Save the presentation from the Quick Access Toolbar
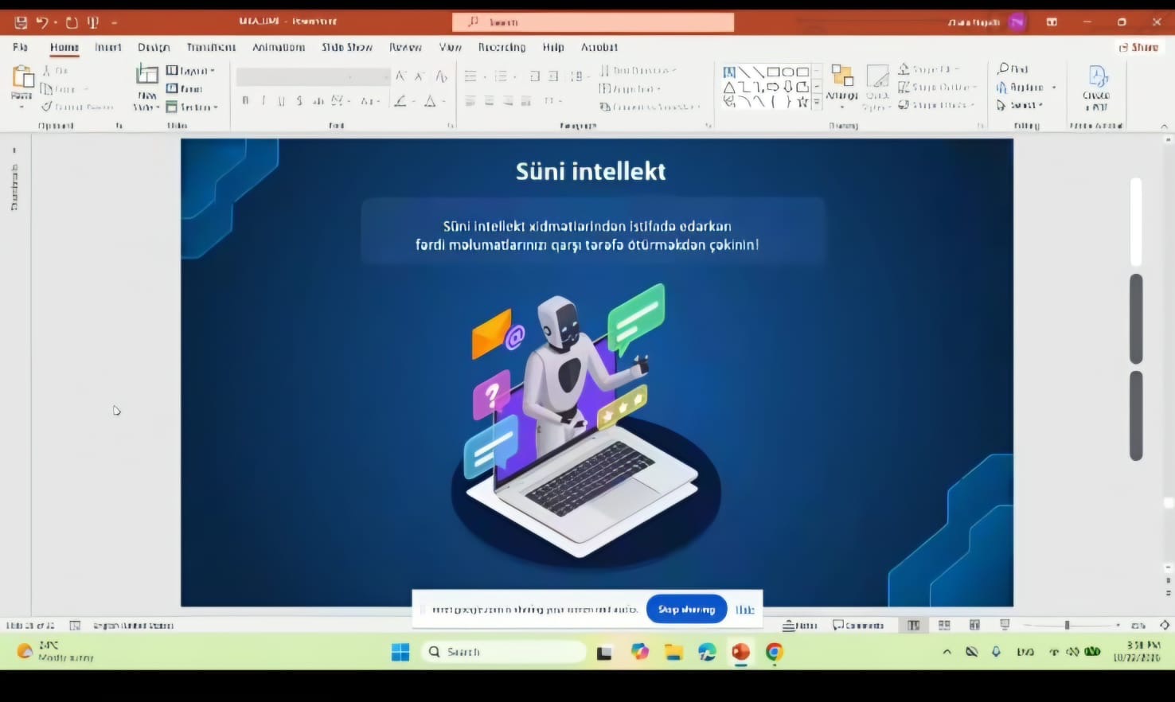This screenshot has height=702, width=1175. 21,22
